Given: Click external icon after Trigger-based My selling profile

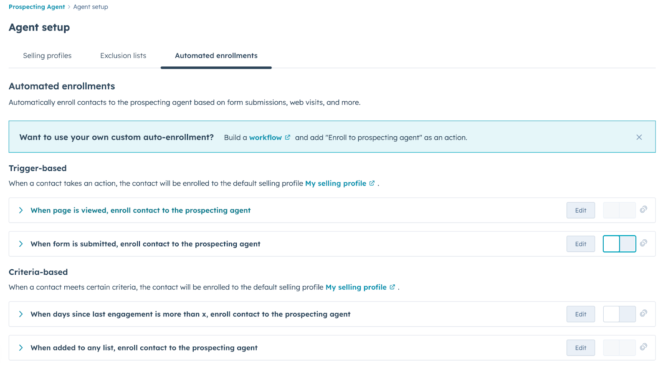Looking at the screenshot, I should coord(372,183).
